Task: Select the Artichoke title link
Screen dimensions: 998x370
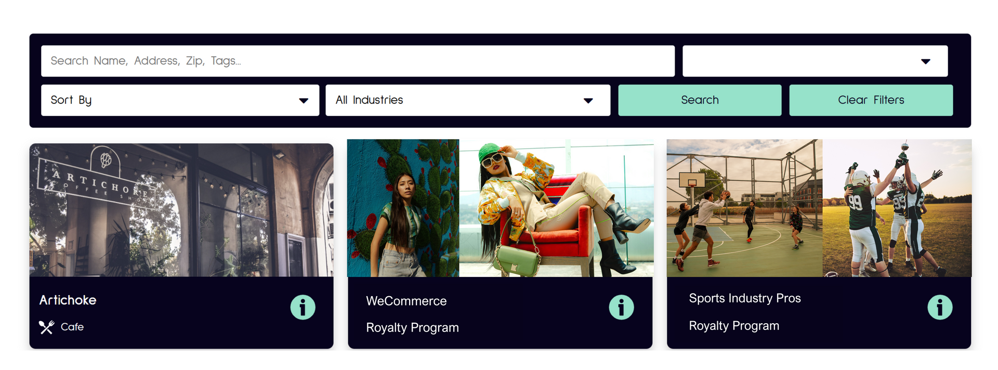Action: tap(68, 300)
